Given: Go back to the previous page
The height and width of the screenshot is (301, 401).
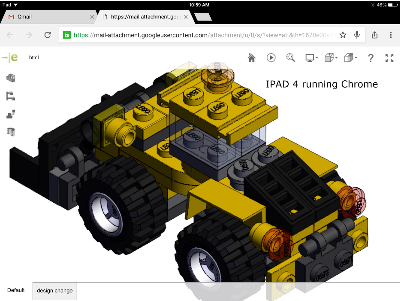Looking at the screenshot, I should pyautogui.click(x=10, y=35).
